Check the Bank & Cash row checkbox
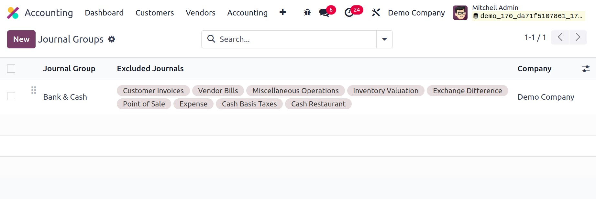Image resolution: width=596 pixels, height=199 pixels. click(x=11, y=96)
